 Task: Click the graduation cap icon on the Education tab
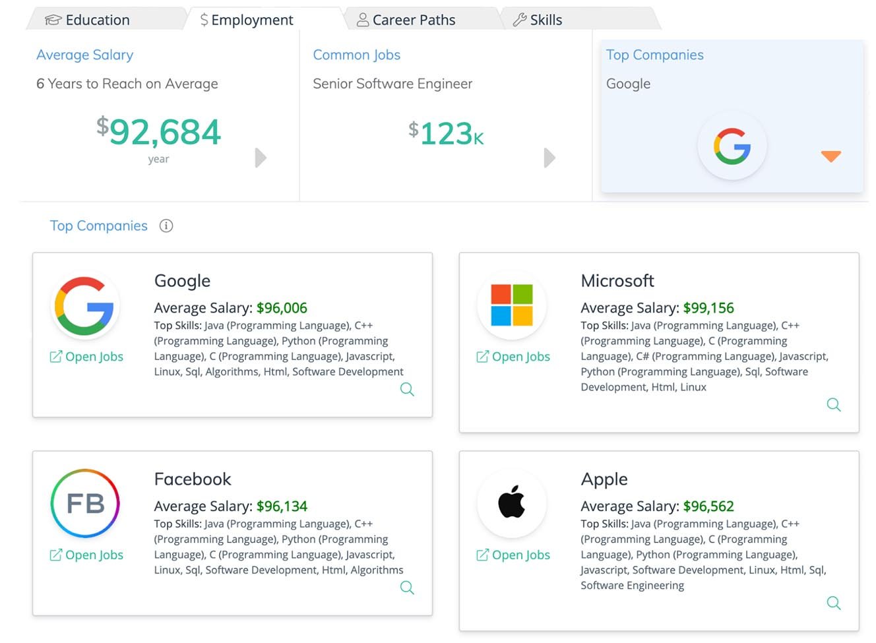point(52,19)
